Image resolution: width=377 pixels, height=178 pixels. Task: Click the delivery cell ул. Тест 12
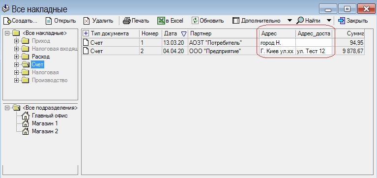pyautogui.click(x=314, y=51)
